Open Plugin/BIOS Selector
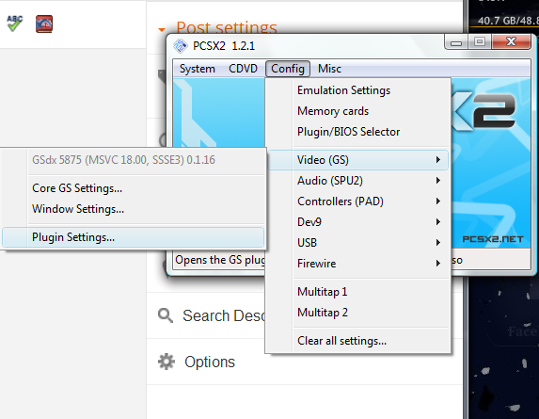The width and height of the screenshot is (539, 419). coord(357,132)
